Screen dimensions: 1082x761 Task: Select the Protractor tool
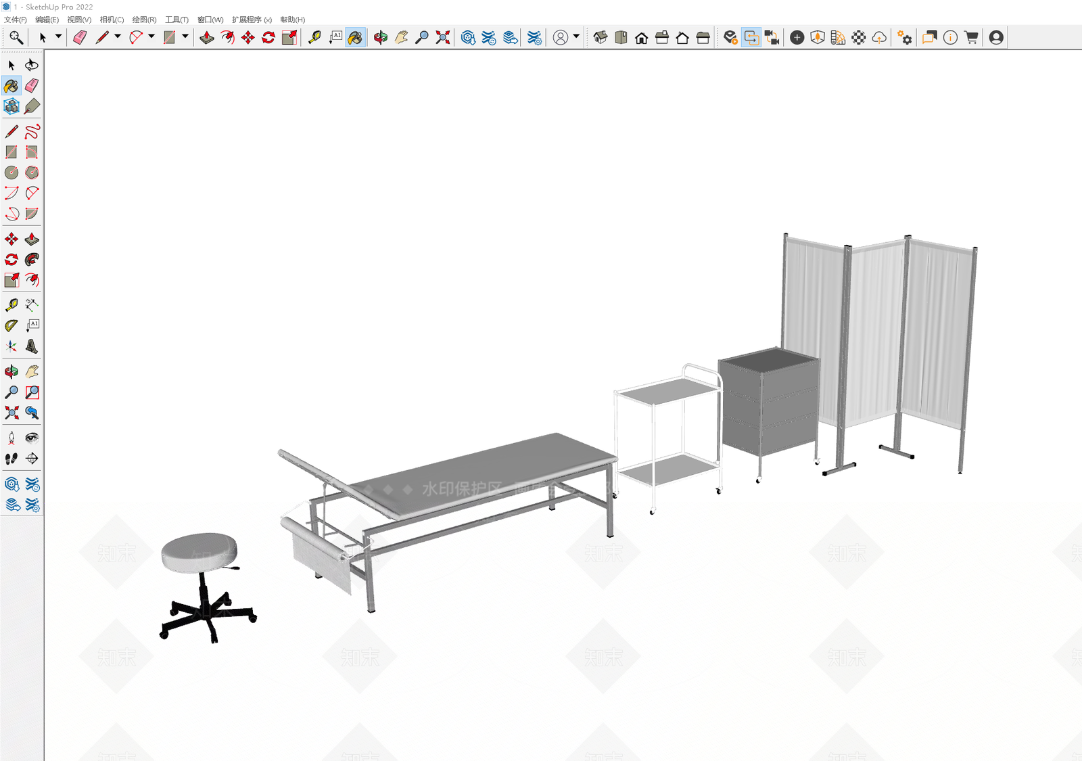click(11, 325)
